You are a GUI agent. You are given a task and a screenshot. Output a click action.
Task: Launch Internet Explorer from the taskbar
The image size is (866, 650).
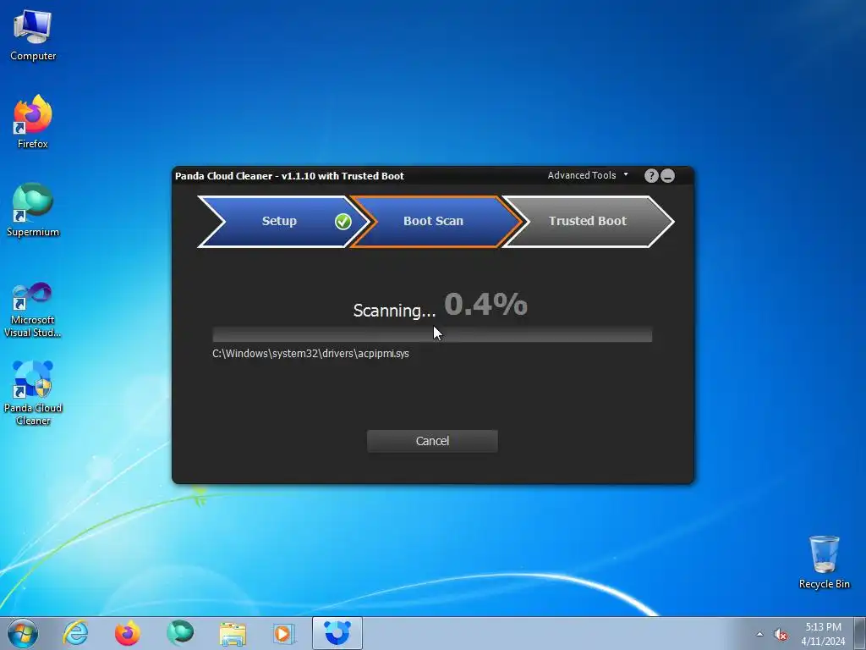75,633
